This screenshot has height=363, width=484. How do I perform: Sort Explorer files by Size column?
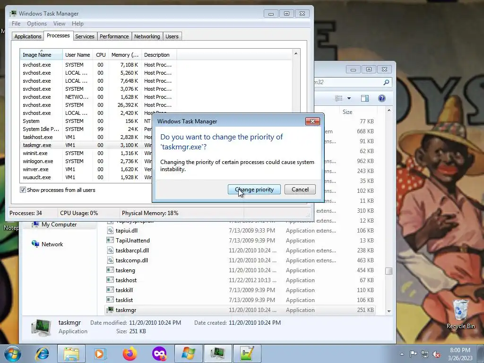point(358,112)
